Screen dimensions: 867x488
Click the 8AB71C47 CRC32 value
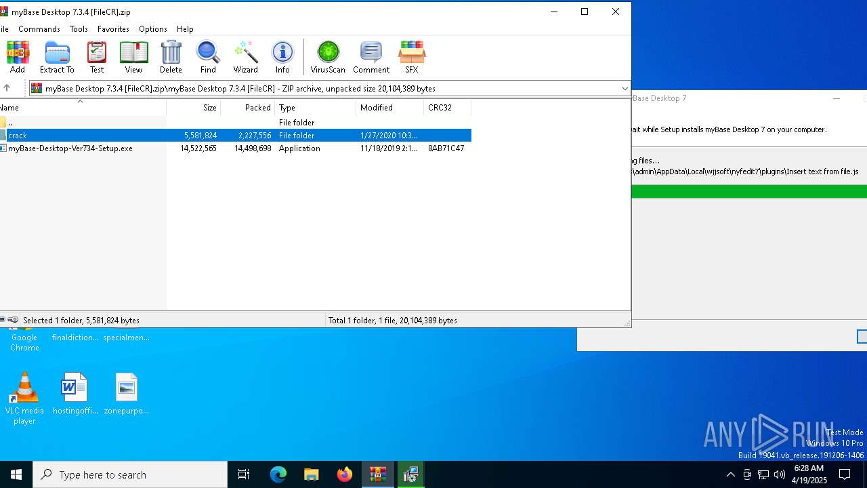click(446, 148)
